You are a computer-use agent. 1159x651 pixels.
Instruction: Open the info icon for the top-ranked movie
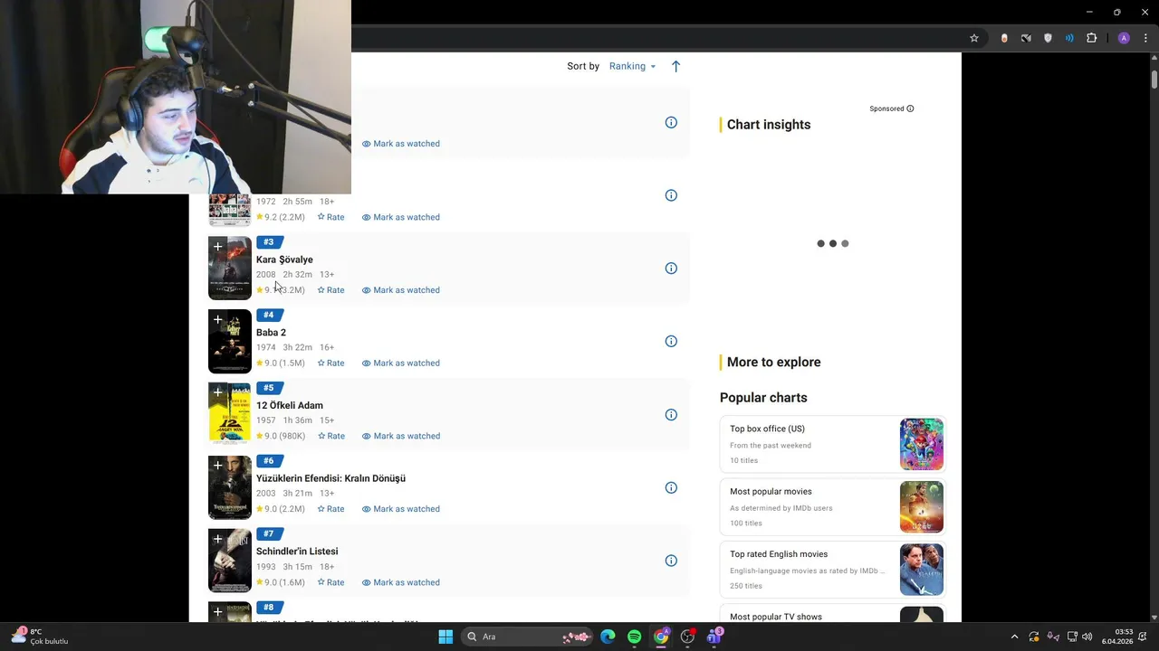click(x=671, y=122)
